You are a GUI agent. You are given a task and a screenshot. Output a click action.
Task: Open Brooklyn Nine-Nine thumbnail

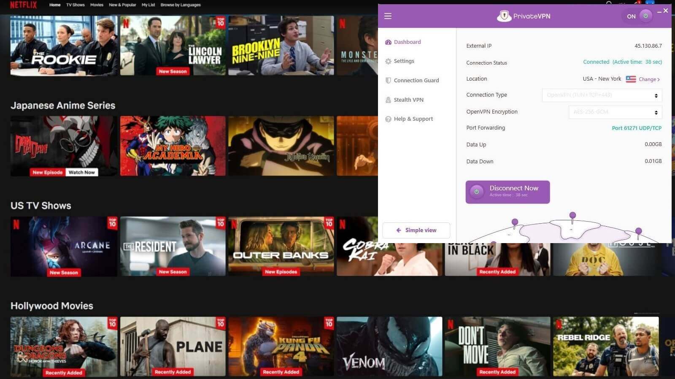tap(281, 46)
